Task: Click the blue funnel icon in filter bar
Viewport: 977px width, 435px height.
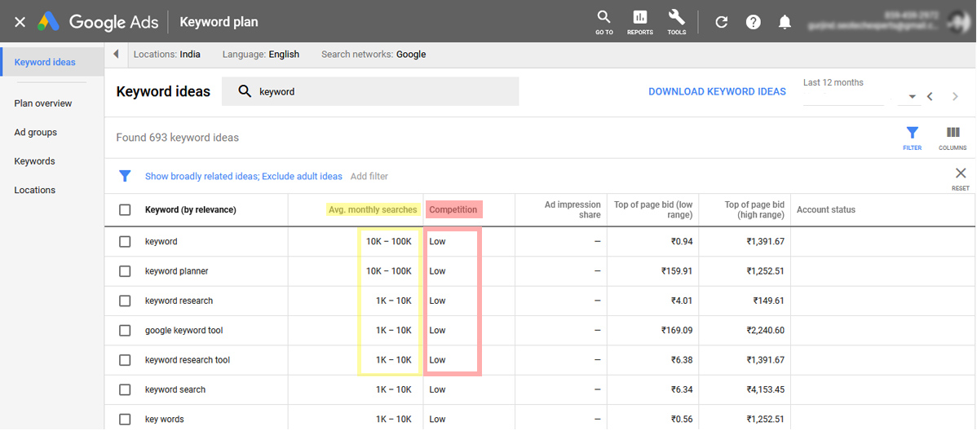Action: point(125,176)
